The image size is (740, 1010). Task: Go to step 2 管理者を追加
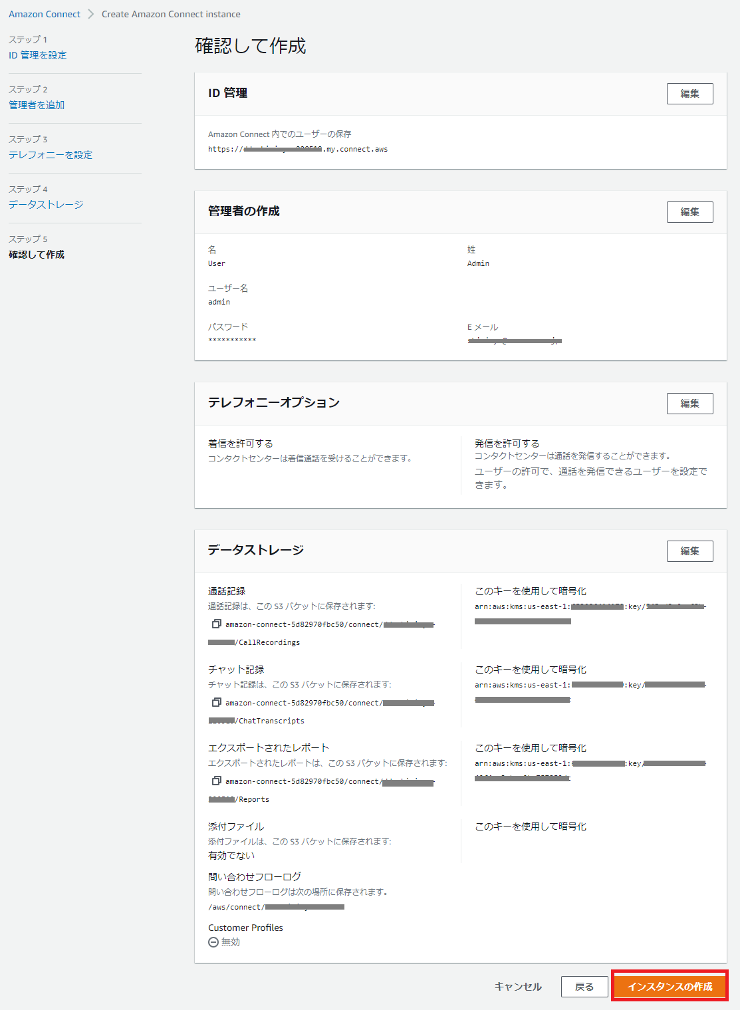(x=37, y=105)
